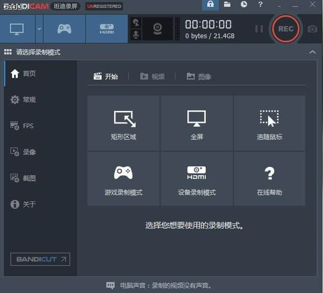The image size is (323, 293).
Task: Open 截图 screenshot settings in sidebar
Action: tap(40, 178)
